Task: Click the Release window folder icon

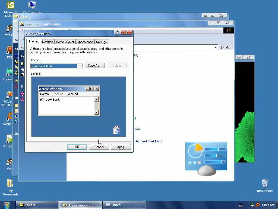Action: (16, 16)
